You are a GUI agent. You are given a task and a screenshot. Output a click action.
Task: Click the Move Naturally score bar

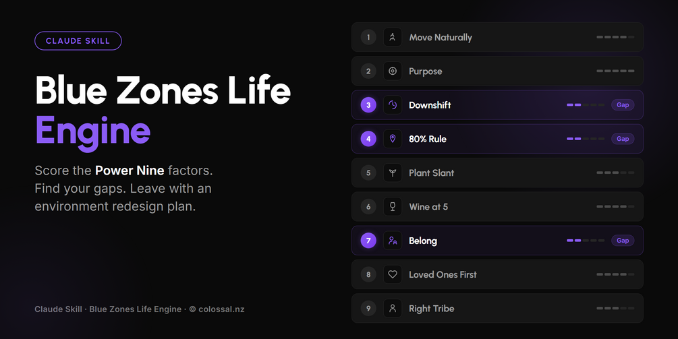615,37
